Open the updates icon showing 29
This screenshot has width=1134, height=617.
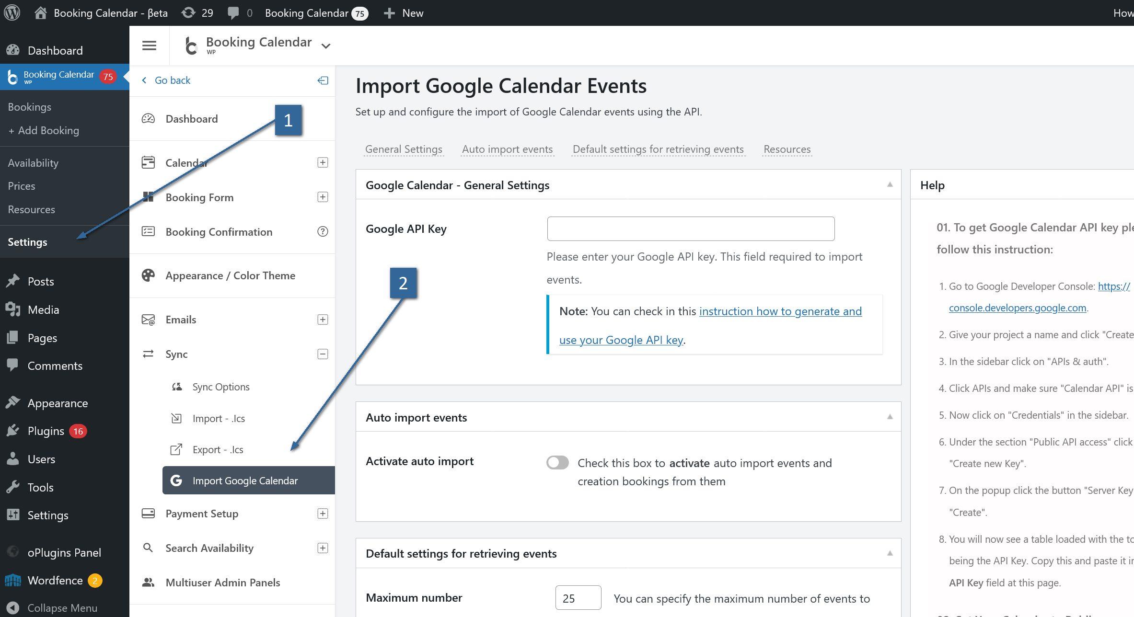pyautogui.click(x=188, y=13)
